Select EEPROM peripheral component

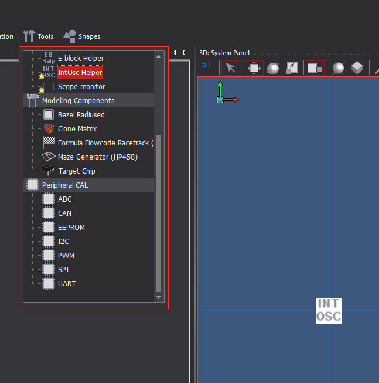[x=71, y=228]
